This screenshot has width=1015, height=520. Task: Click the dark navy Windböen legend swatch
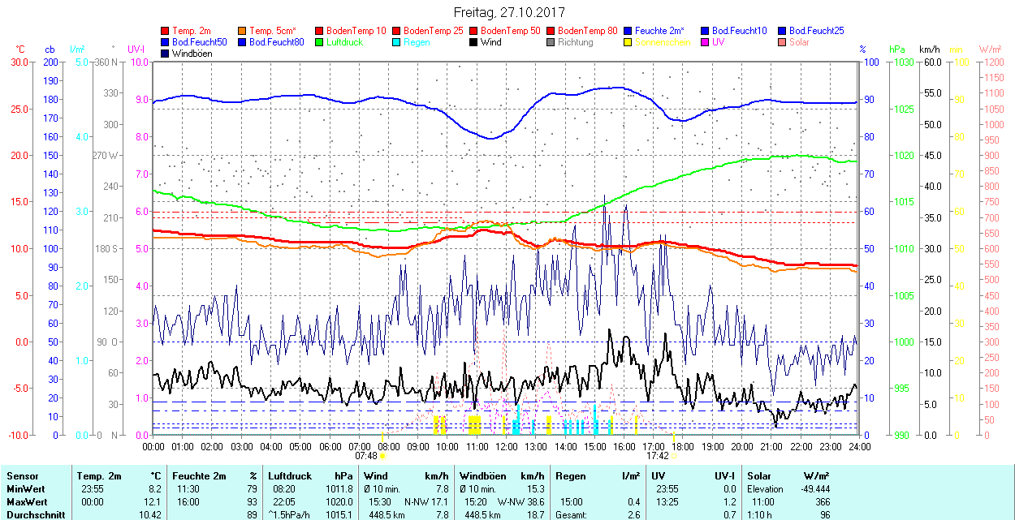point(166,54)
